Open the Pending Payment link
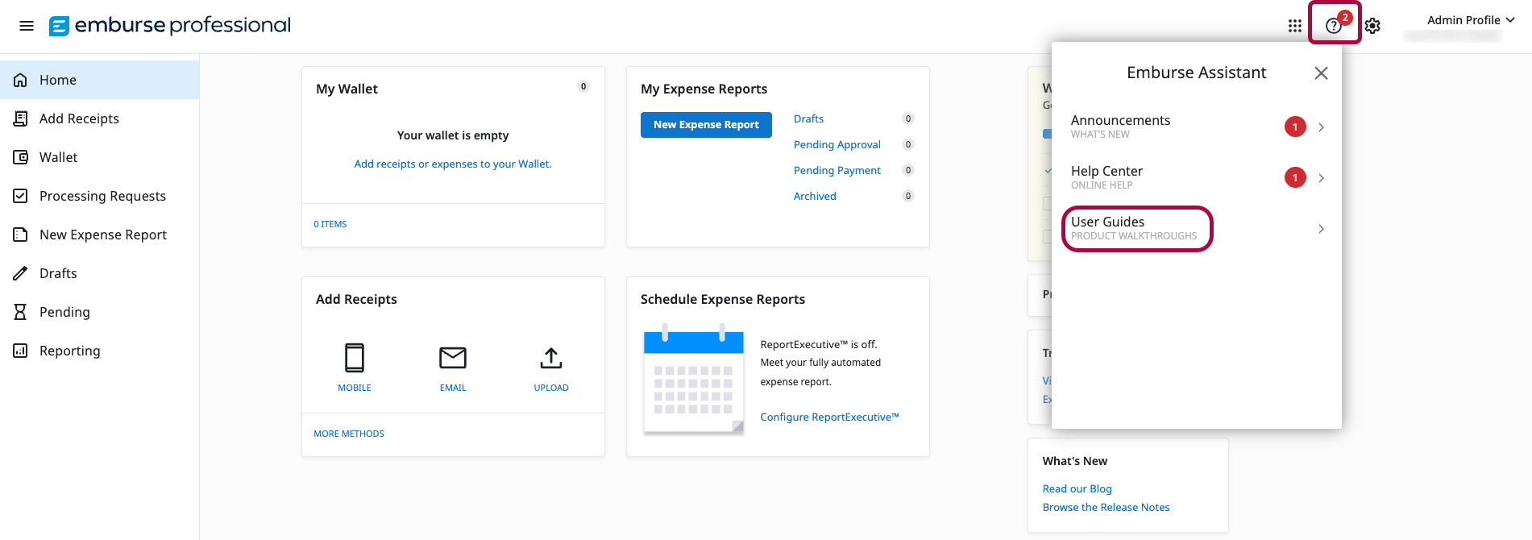 click(837, 170)
